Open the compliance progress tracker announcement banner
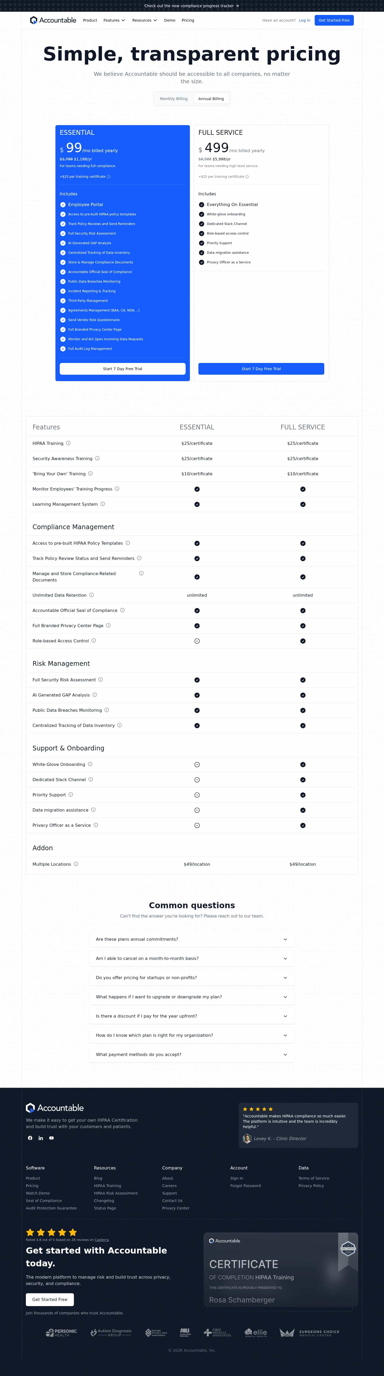 pyautogui.click(x=192, y=6)
